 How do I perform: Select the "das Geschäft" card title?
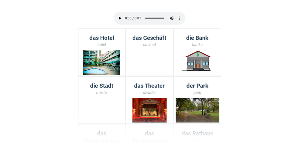pyautogui.click(x=149, y=38)
